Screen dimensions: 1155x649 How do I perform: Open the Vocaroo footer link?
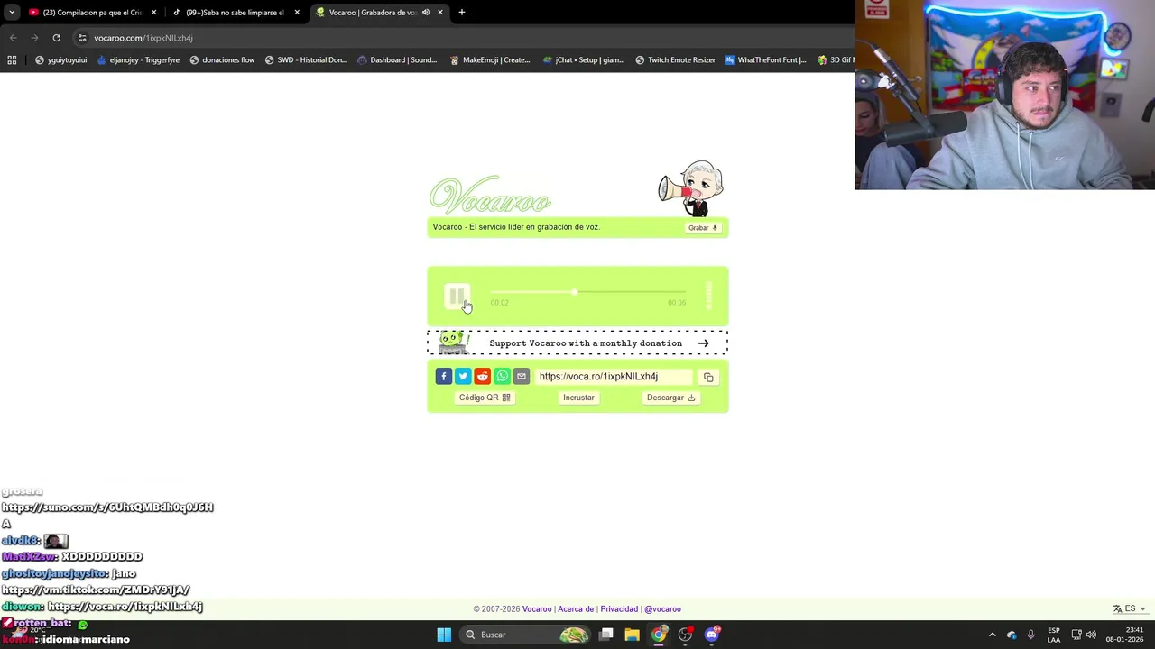click(537, 609)
